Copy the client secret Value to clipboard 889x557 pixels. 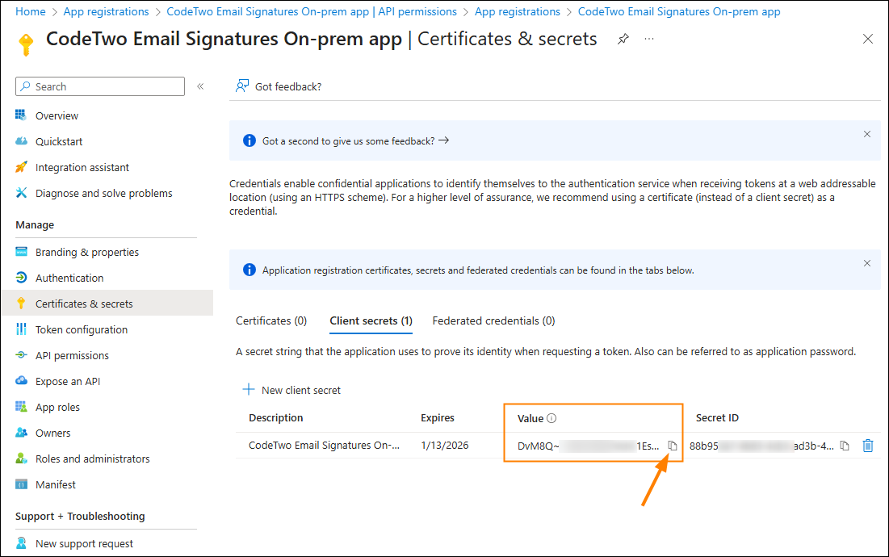673,446
